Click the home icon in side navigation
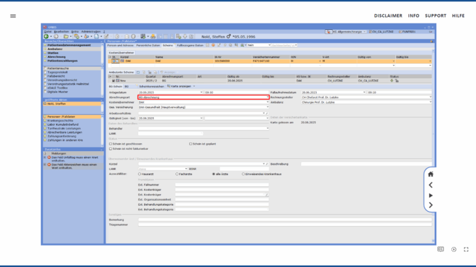The image size is (476, 267). 430,174
